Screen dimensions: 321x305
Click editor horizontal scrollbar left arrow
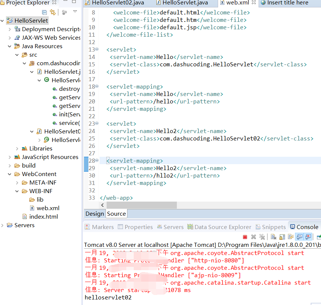point(103,205)
